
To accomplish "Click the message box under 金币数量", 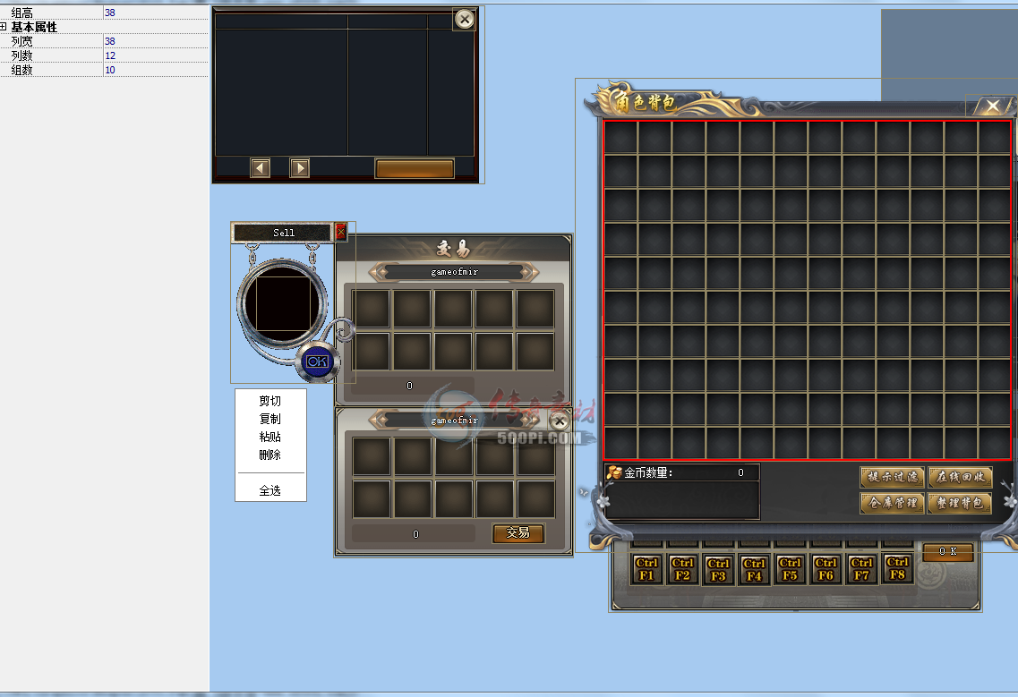I will click(x=681, y=500).
